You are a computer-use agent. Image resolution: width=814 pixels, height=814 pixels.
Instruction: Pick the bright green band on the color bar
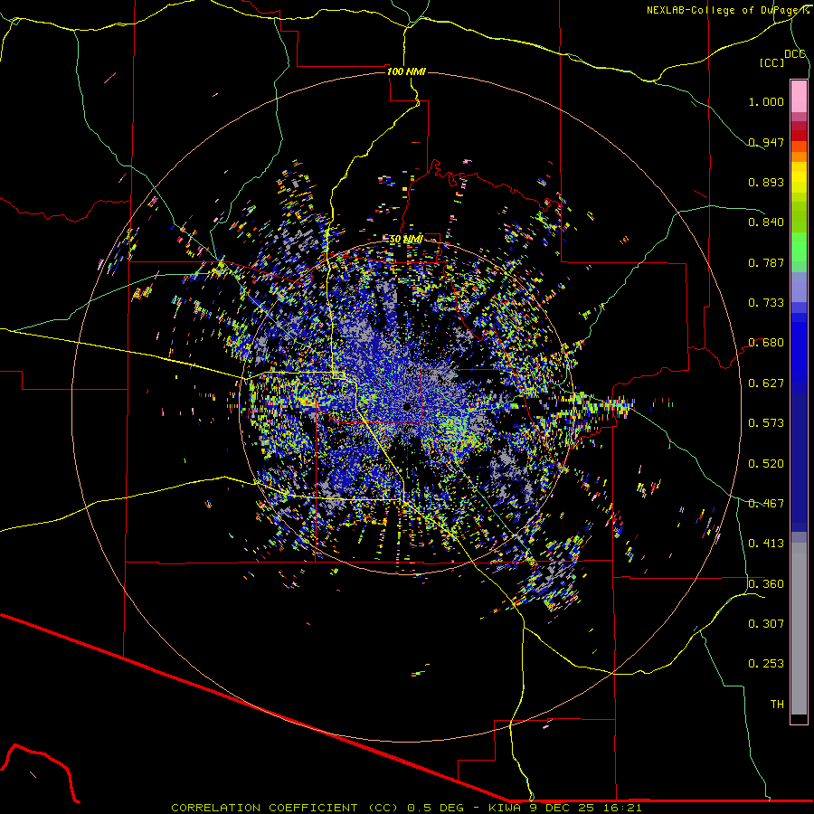click(799, 247)
